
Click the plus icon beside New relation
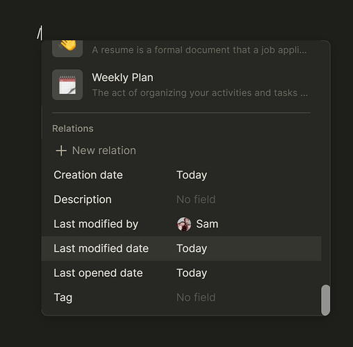pos(61,151)
